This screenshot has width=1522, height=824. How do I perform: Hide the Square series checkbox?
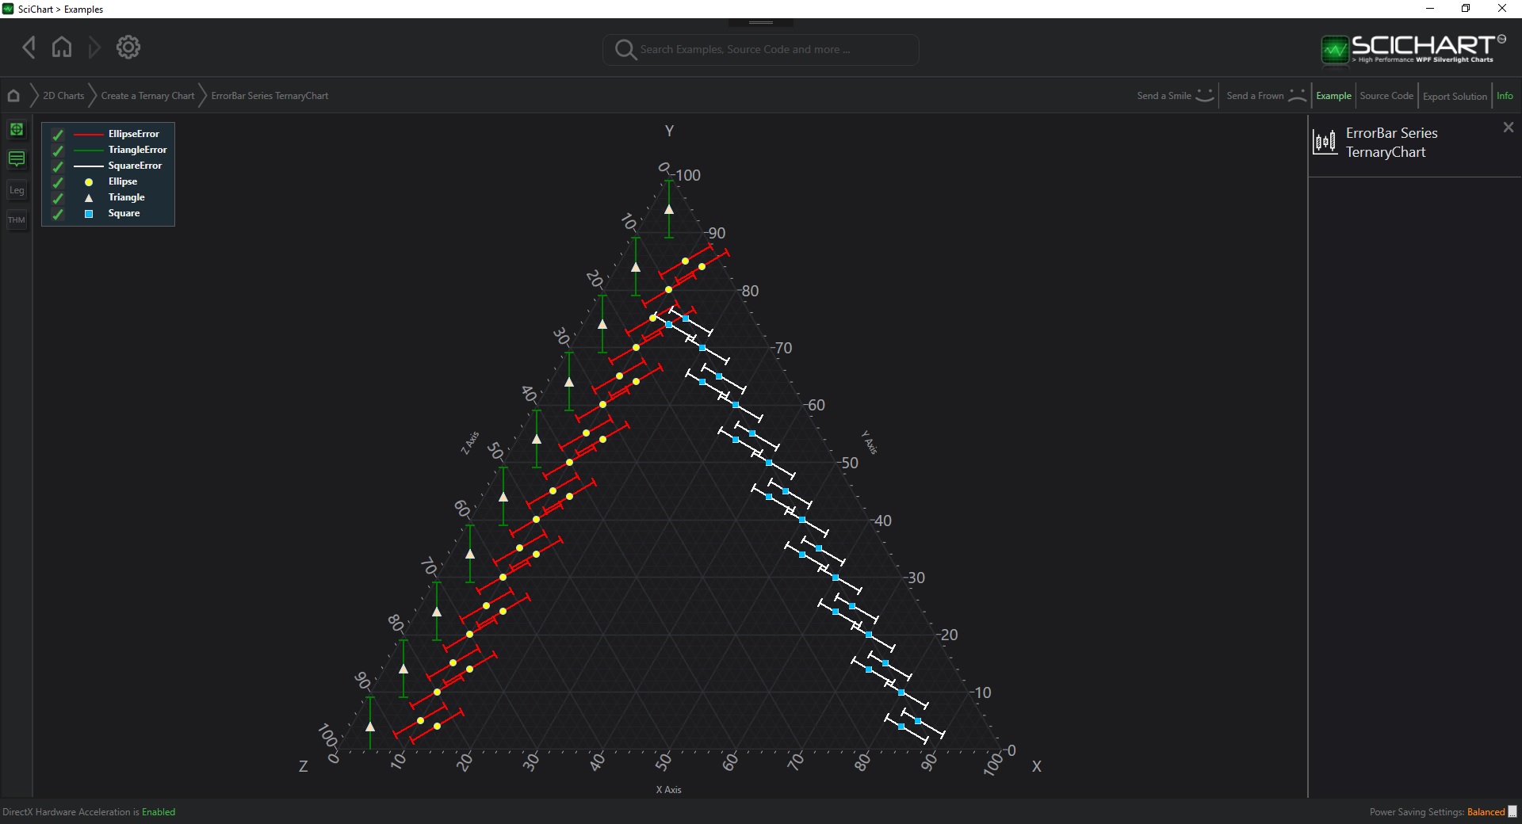point(58,214)
